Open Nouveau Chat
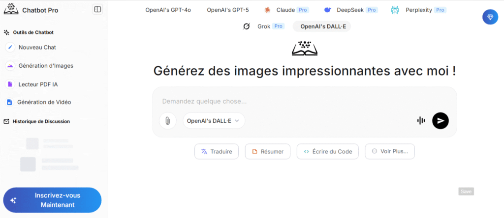This screenshot has height=218, width=504. [x=37, y=48]
